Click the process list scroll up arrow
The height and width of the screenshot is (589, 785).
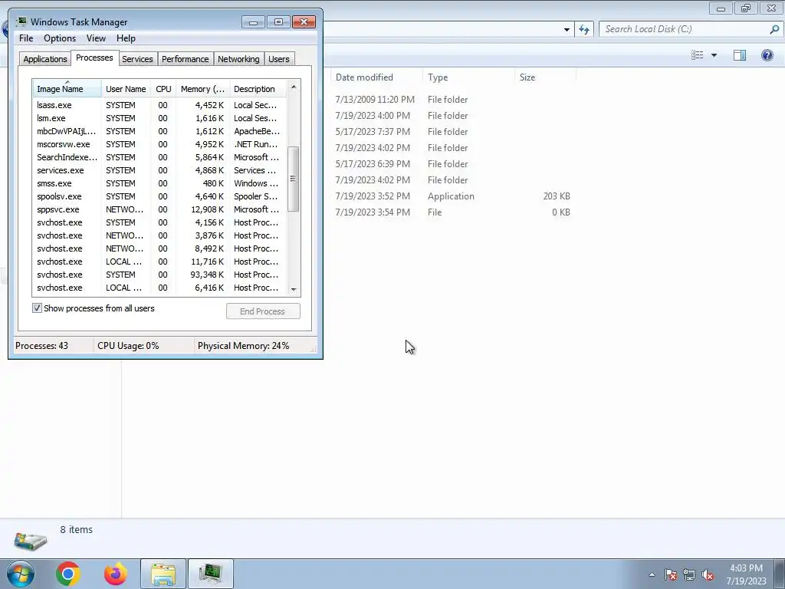coord(294,87)
